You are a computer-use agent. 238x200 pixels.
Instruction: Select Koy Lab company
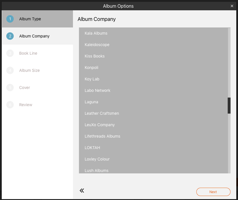[x=153, y=79]
